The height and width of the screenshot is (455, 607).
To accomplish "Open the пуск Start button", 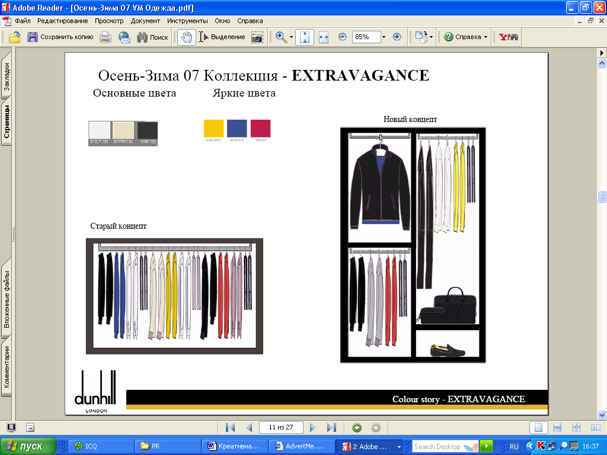I will click(28, 446).
